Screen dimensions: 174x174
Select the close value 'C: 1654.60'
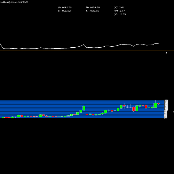click(x=65, y=11)
